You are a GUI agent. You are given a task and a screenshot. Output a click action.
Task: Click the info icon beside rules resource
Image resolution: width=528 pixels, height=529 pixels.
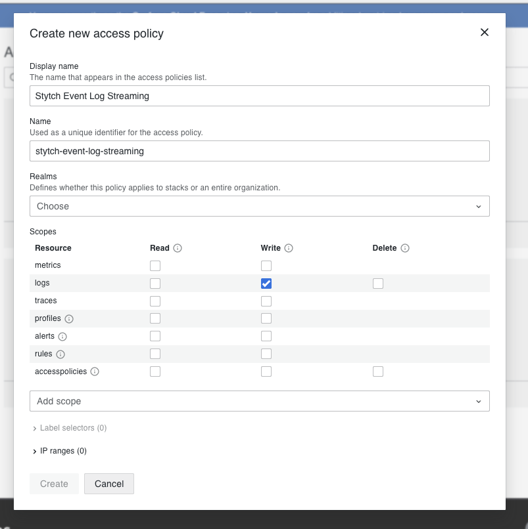[59, 354]
